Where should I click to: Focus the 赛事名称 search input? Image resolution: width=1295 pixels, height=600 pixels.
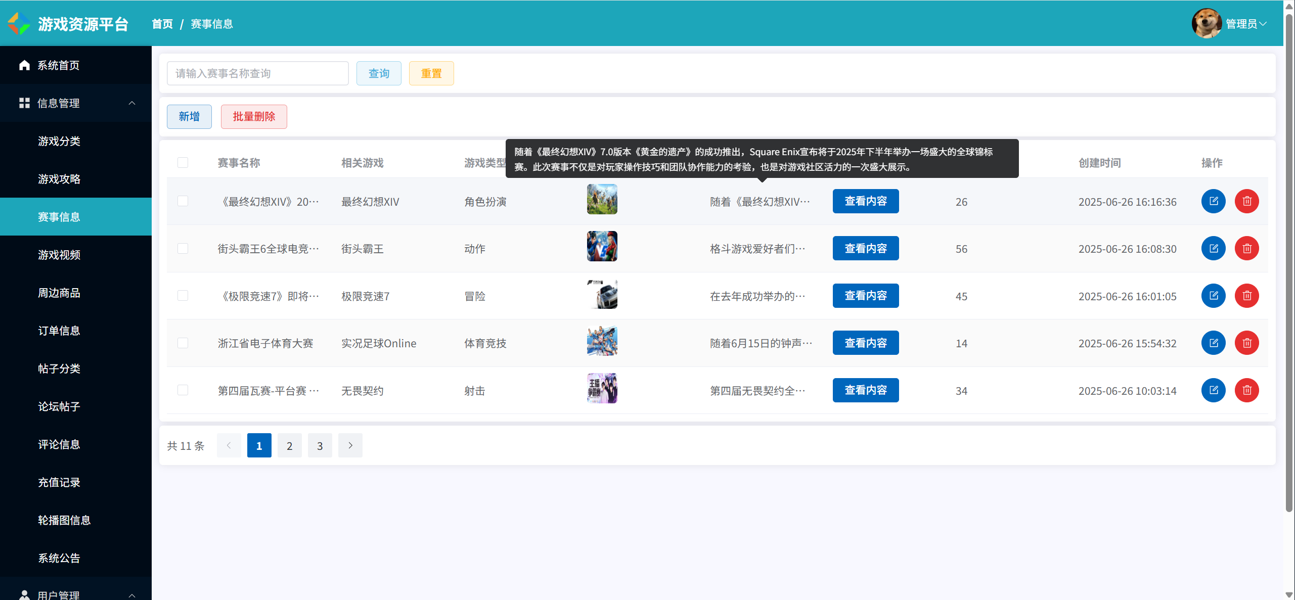click(x=257, y=73)
